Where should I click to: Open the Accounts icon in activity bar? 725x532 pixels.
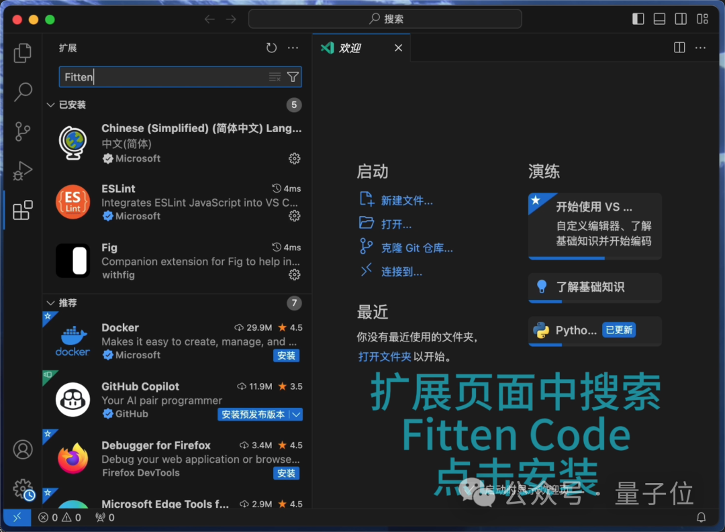[x=22, y=449]
